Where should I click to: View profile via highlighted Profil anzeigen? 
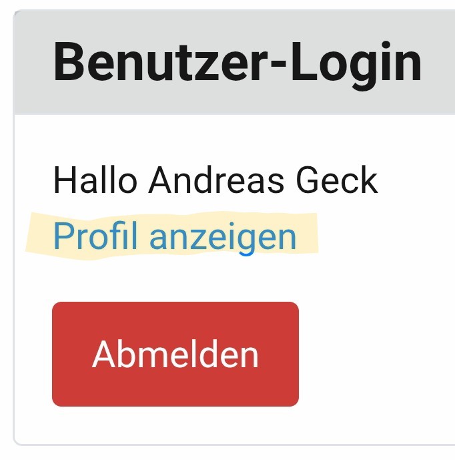175,236
